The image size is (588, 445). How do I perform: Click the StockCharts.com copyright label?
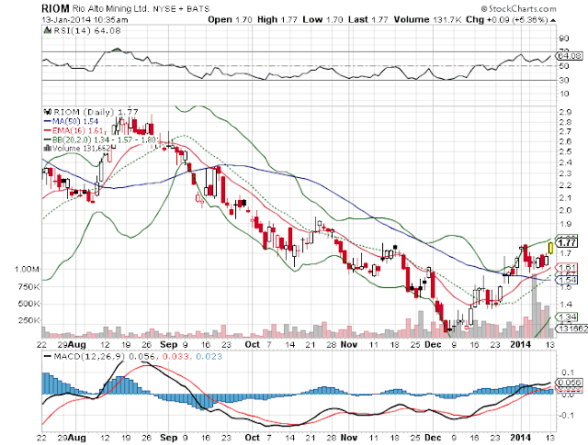pos(518,8)
